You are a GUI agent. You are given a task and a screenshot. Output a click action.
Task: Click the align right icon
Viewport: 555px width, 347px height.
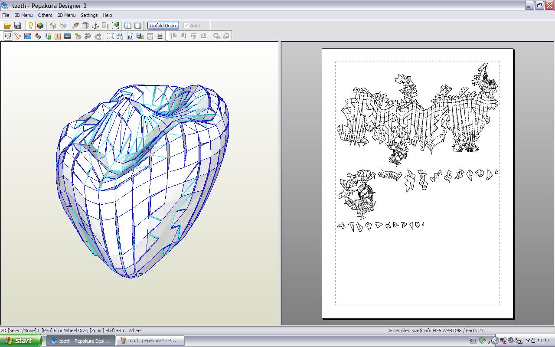click(184, 36)
